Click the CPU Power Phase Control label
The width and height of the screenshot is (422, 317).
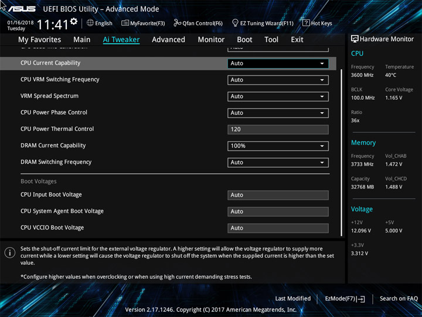point(54,112)
